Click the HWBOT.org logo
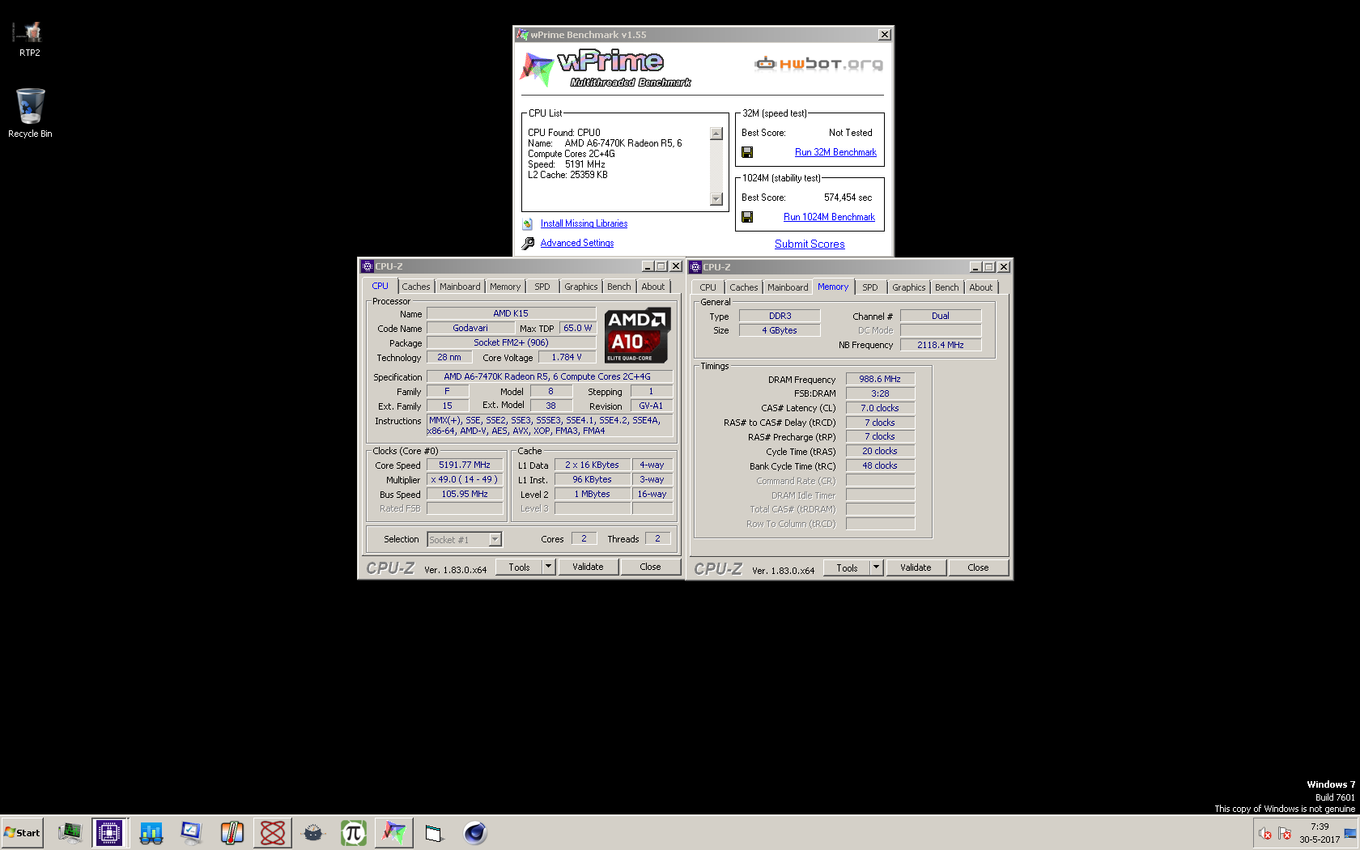 click(818, 64)
